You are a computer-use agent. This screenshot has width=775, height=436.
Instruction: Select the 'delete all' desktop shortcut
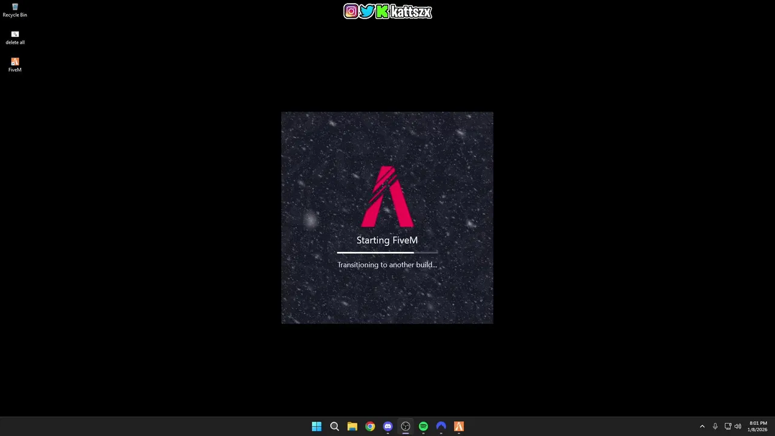coord(15,38)
